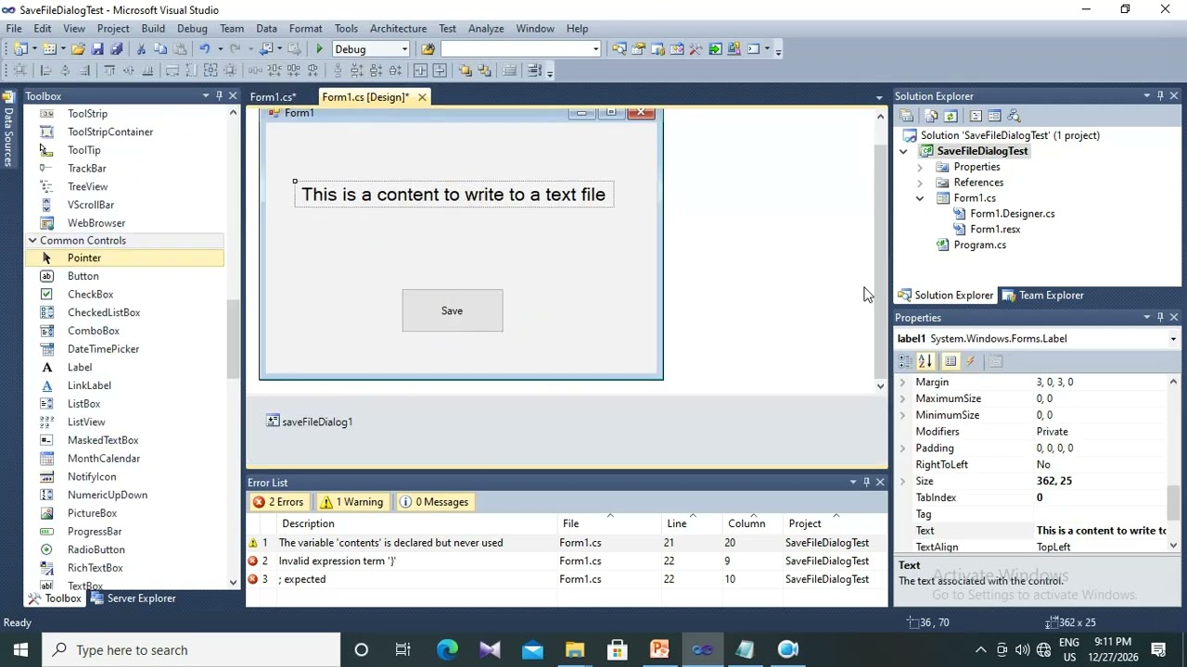Image resolution: width=1187 pixels, height=667 pixels.
Task: Pin the Toolbox panel
Action: 219,96
